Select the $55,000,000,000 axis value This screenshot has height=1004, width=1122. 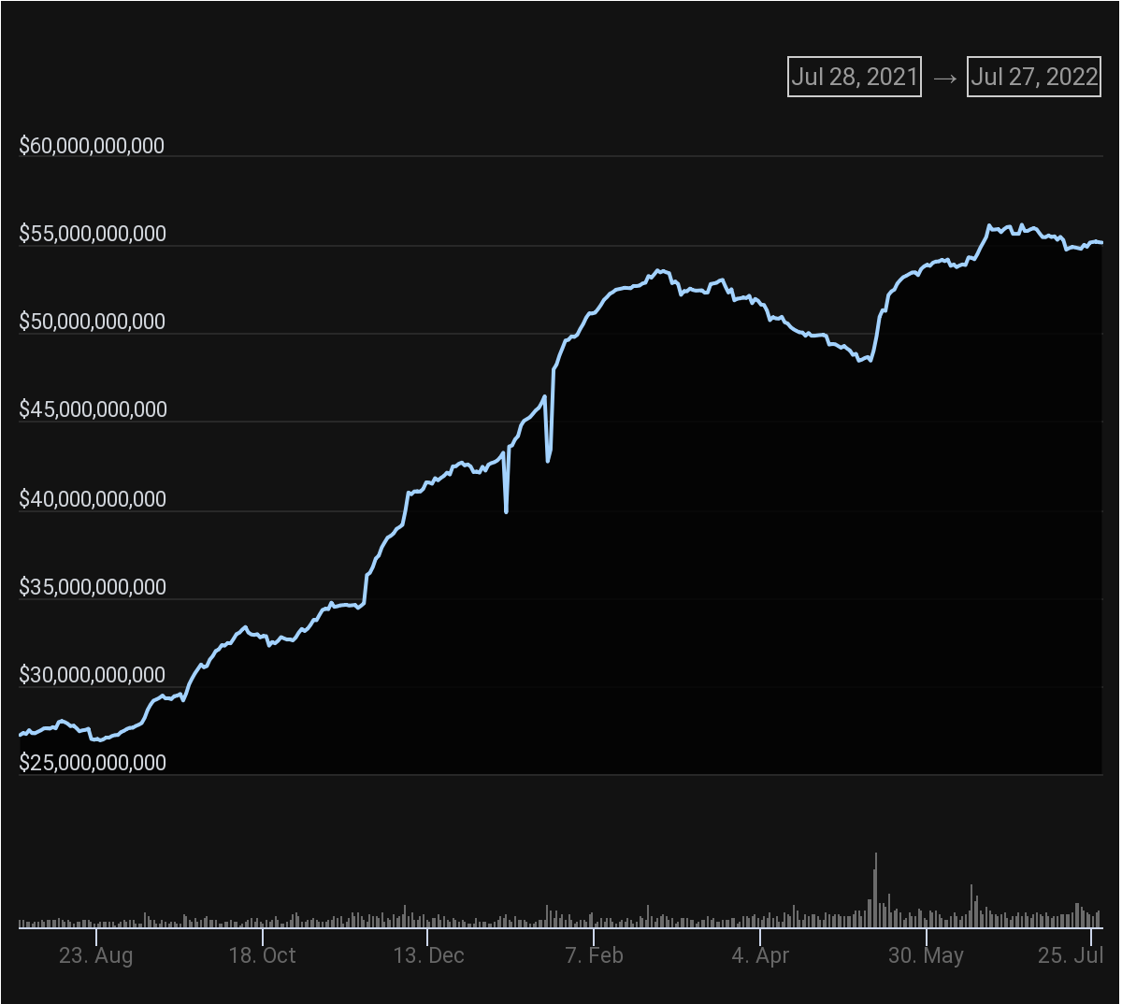92,234
